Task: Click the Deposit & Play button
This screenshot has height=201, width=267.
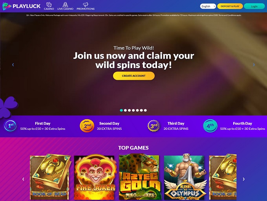Action: tap(230, 6)
